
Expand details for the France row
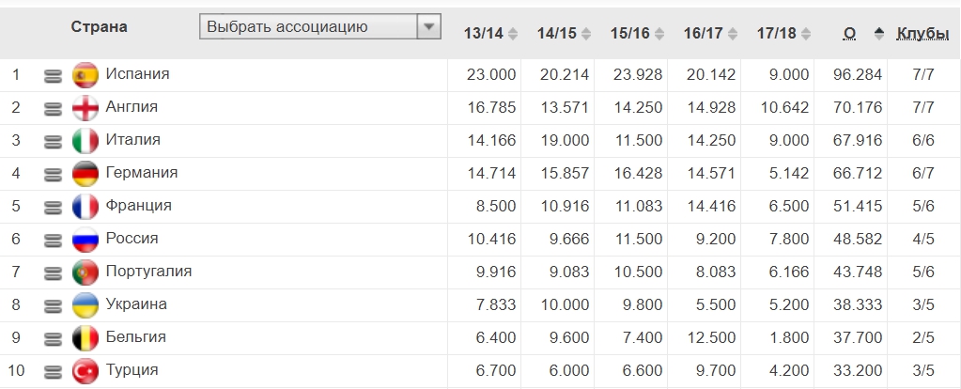point(53,207)
